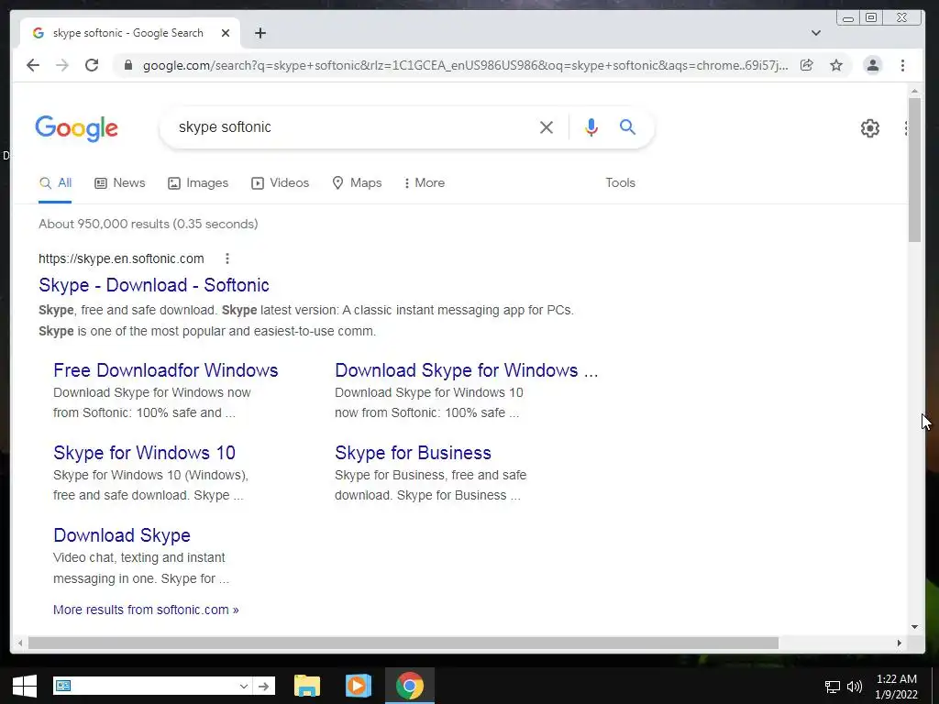Image resolution: width=939 pixels, height=704 pixels.
Task: Bookmark this tab with the star icon
Action: [836, 65]
